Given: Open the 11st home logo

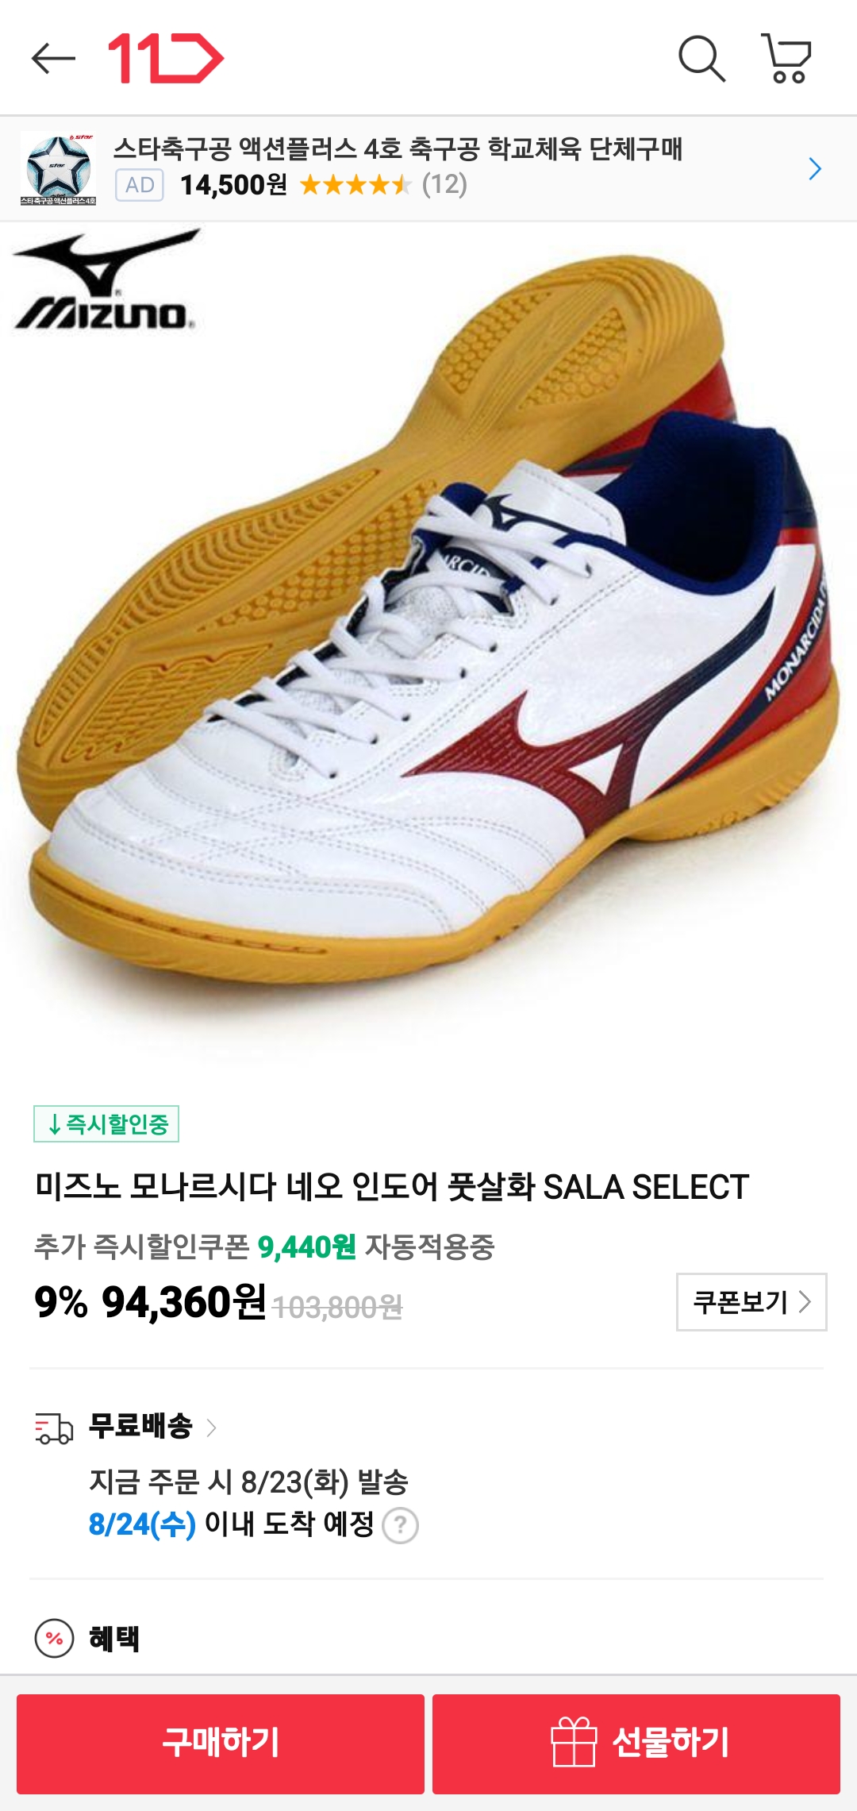Looking at the screenshot, I should 166,58.
